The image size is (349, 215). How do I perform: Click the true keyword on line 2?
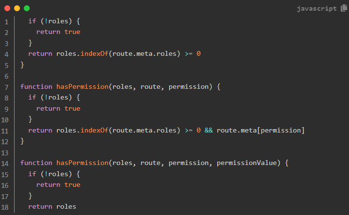click(72, 32)
